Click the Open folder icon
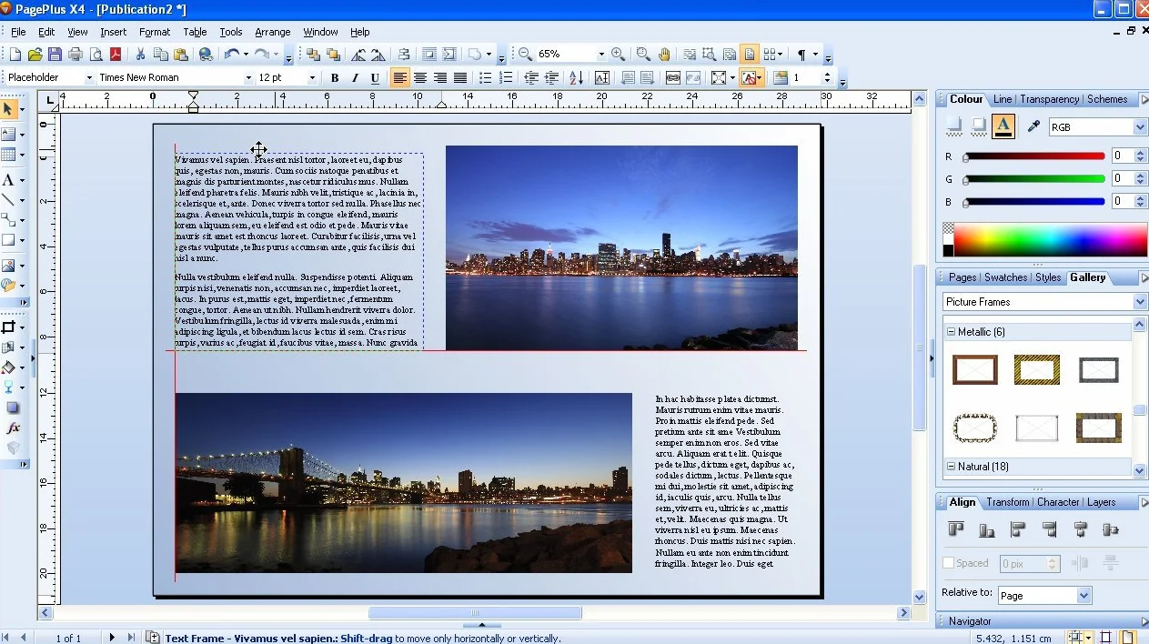Viewport: 1149px width, 644px height. click(35, 55)
